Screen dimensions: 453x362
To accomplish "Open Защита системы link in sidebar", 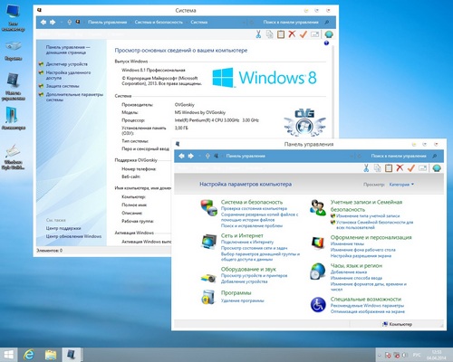I will point(63,86).
